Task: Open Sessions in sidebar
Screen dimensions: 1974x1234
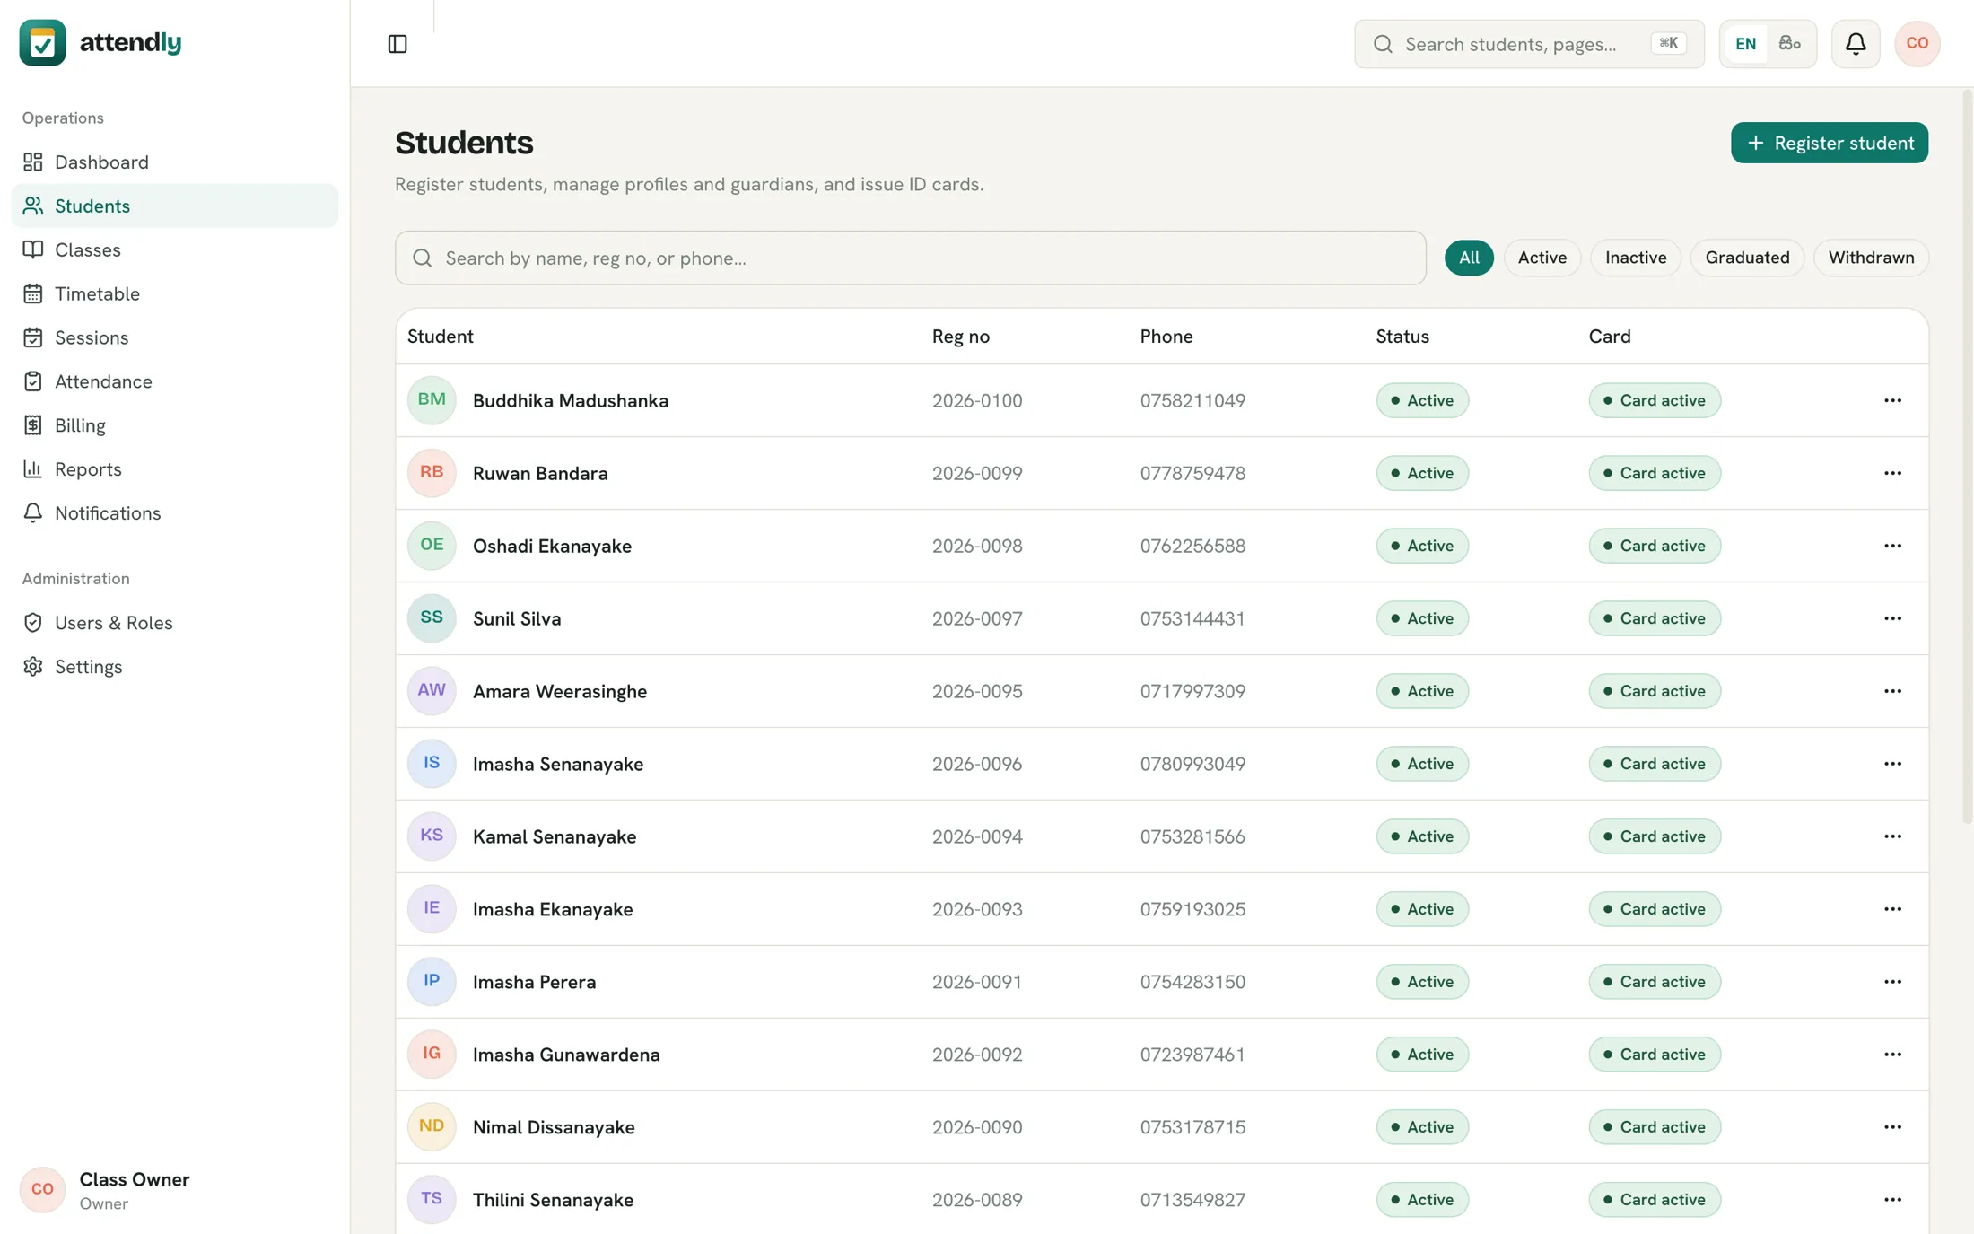Action: pyautogui.click(x=175, y=338)
